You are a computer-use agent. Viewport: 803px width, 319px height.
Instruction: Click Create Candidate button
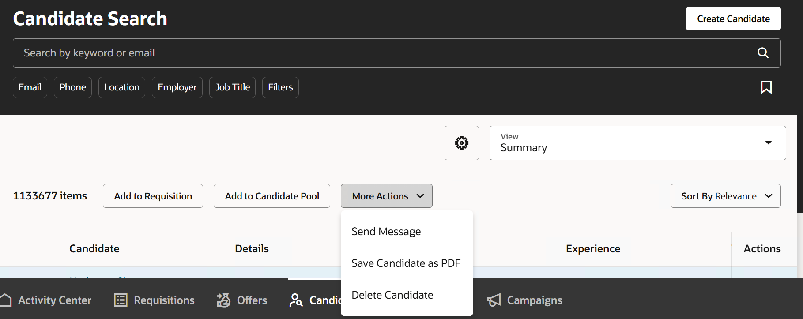tap(733, 19)
